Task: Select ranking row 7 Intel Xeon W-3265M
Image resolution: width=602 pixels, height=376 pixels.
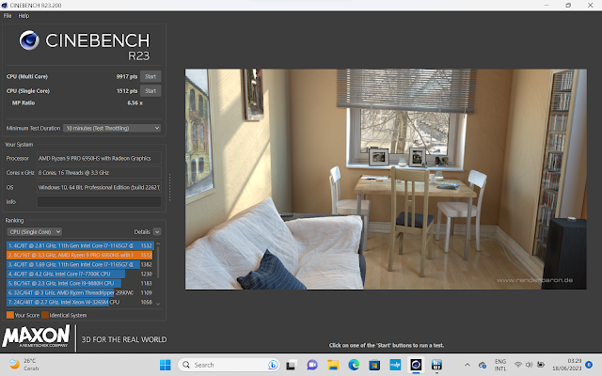Action: (x=80, y=302)
